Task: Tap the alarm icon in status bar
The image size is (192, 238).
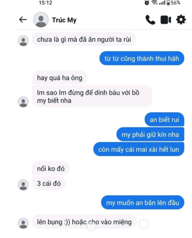Action: coord(147,3)
